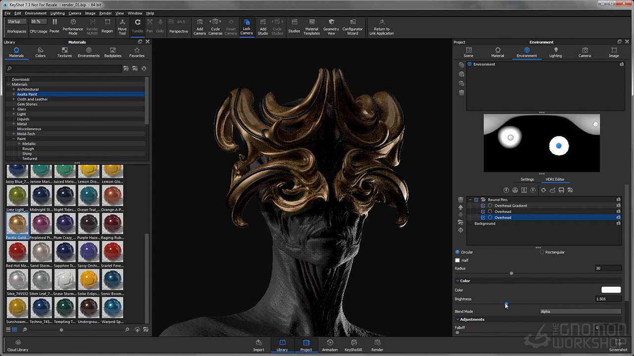The width and height of the screenshot is (634, 356).
Task: Toggle the Lock Camera tool
Action: click(x=246, y=27)
